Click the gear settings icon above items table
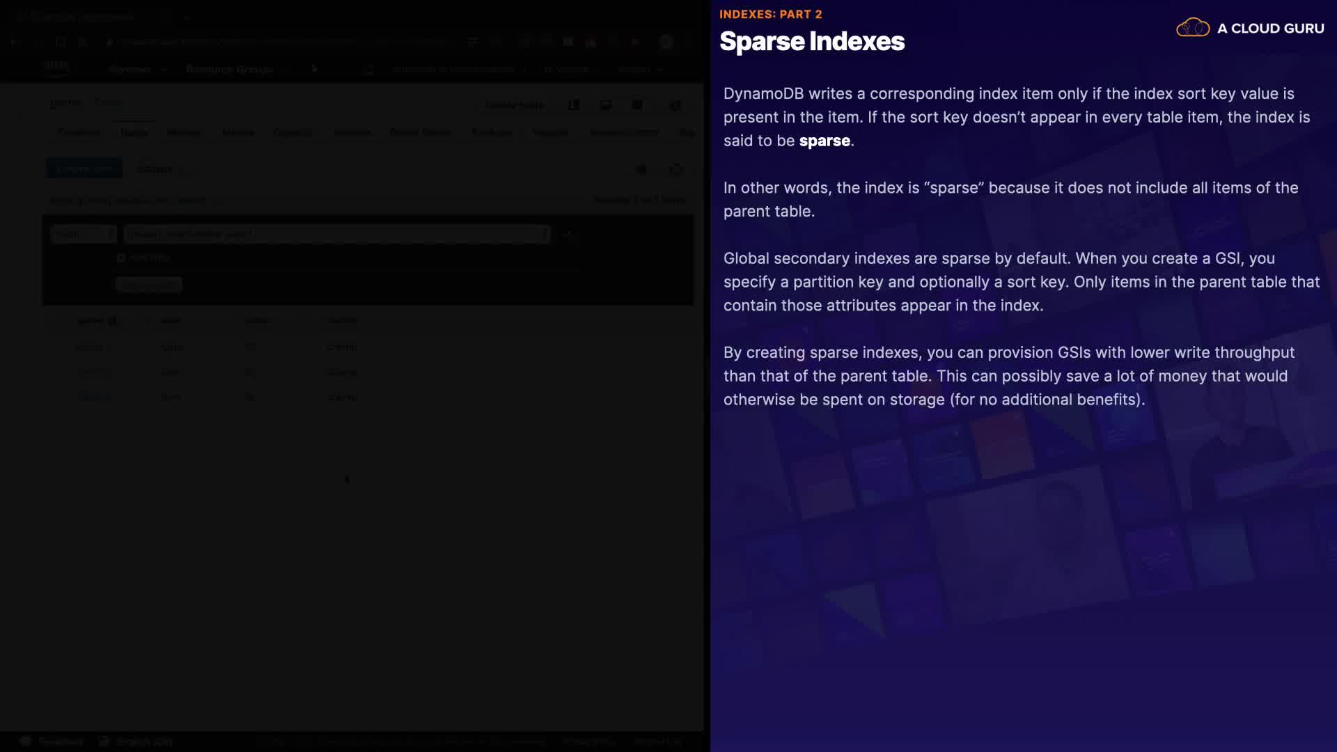Screen dimensions: 1337x752 point(641,169)
